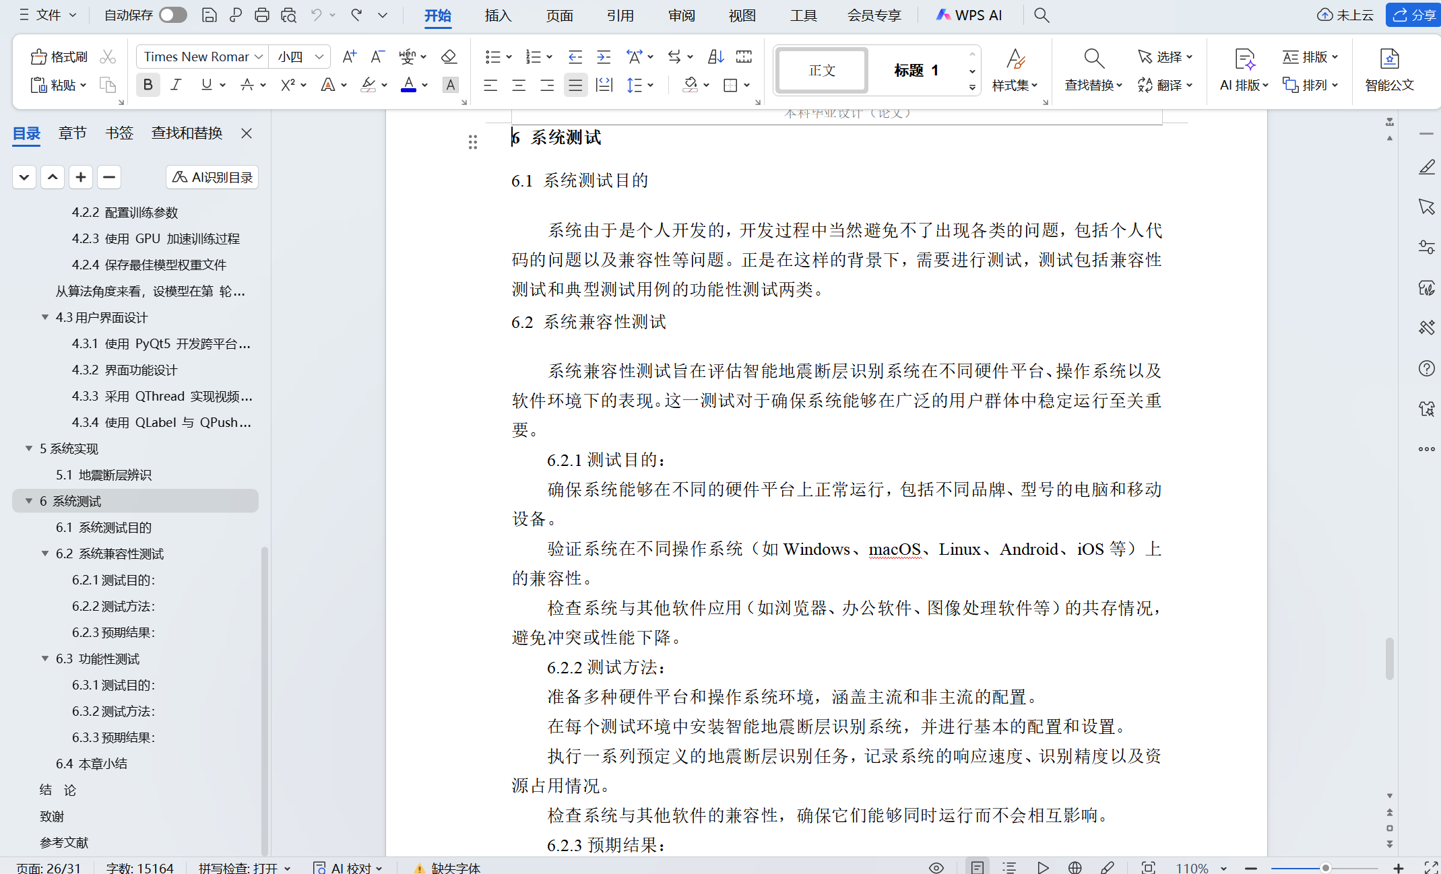Viewport: 1441px width, 874px height.
Task: Click the 未上云 cloud status button
Action: pos(1345,15)
